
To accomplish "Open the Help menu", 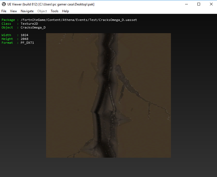I will [x=65, y=11].
